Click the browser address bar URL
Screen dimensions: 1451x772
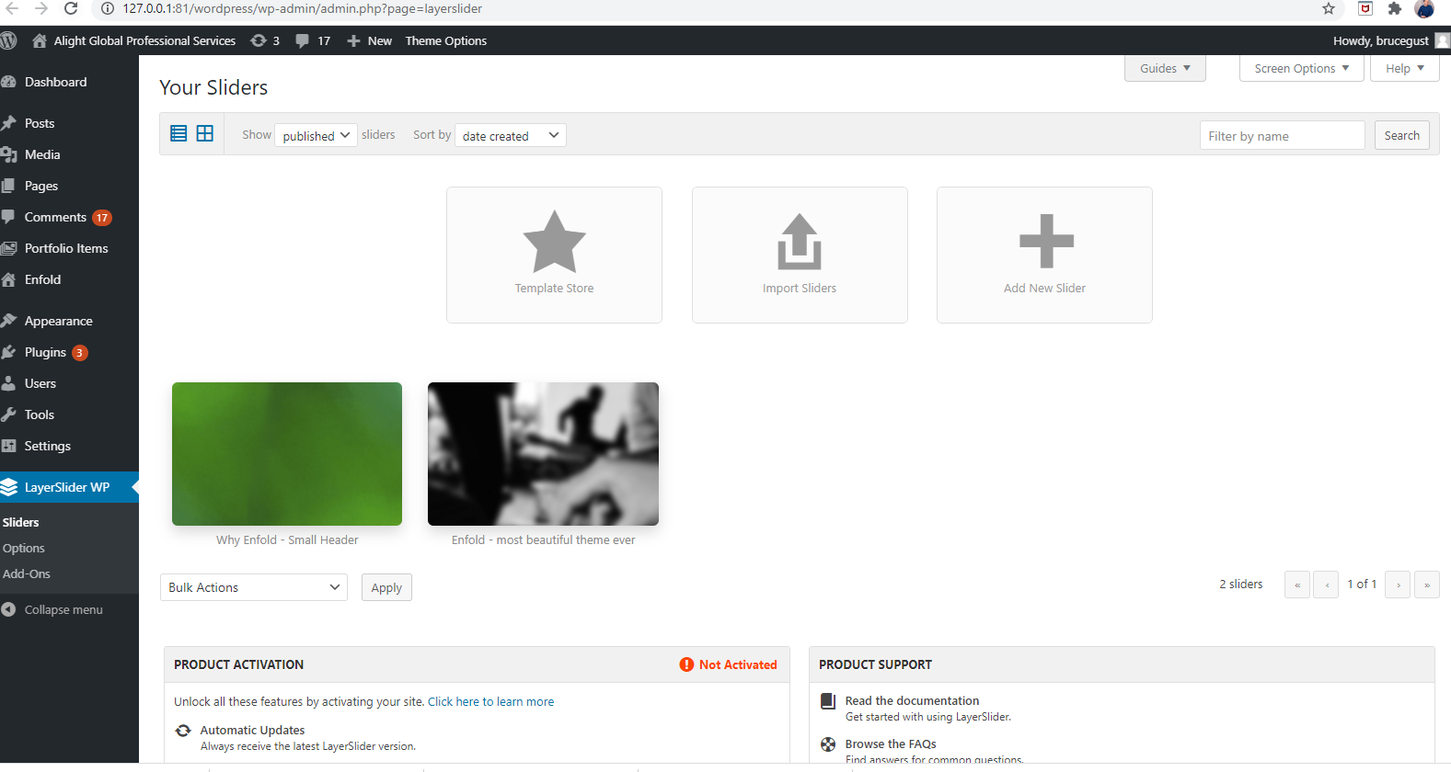coord(303,8)
